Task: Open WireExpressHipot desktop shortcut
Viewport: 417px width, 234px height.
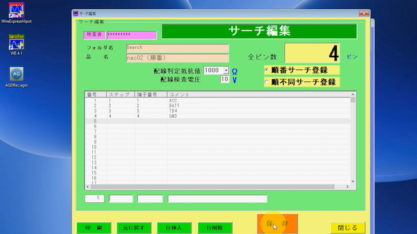Action: point(16,13)
